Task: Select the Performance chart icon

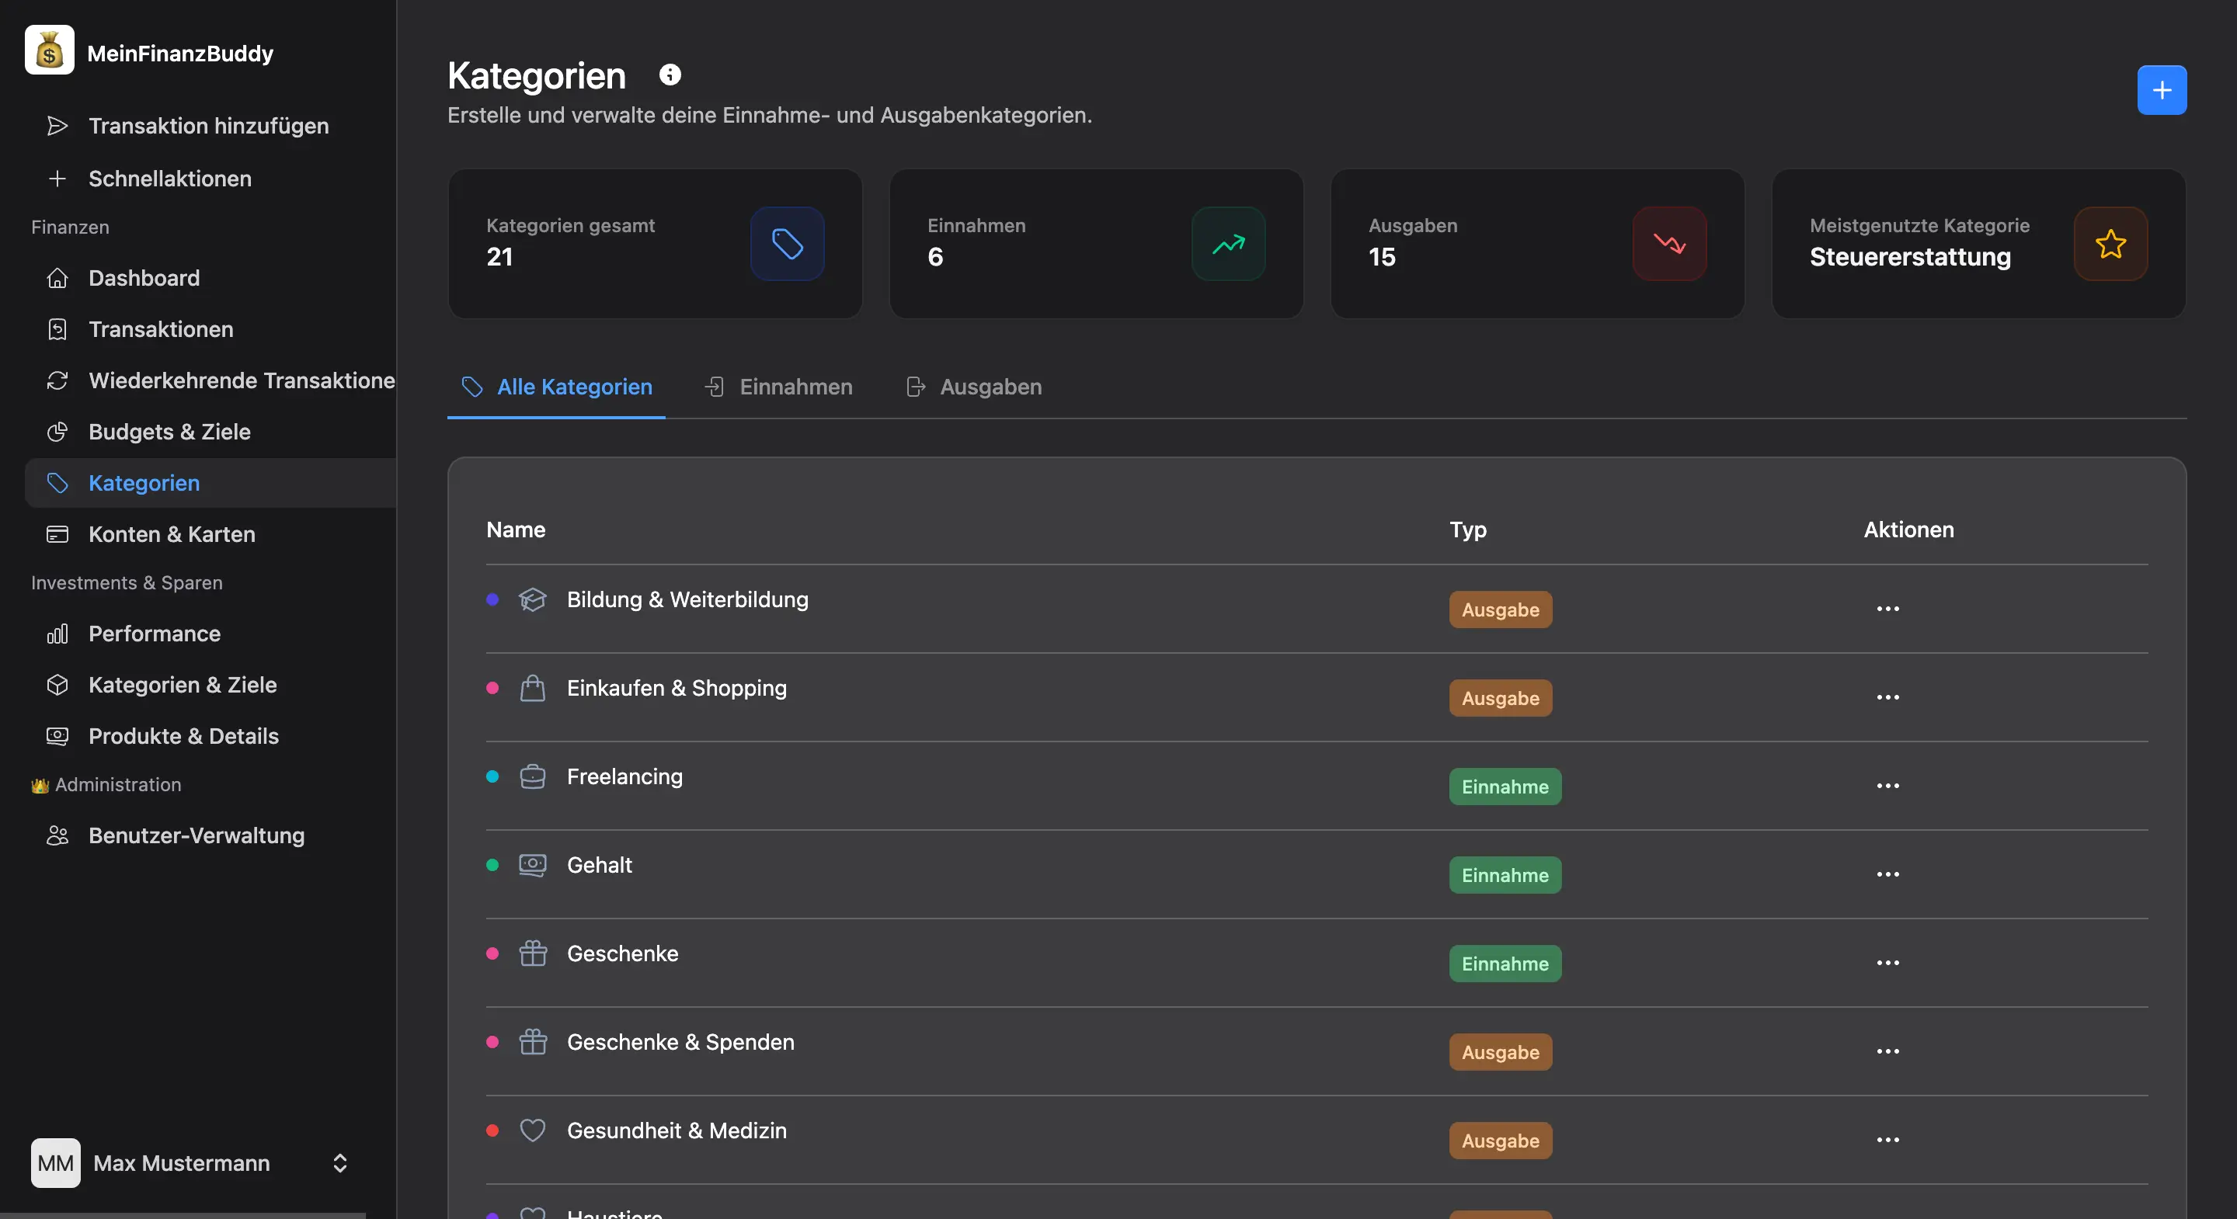Action: [x=57, y=634]
